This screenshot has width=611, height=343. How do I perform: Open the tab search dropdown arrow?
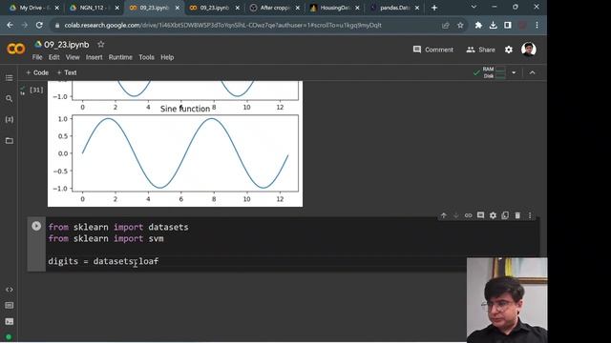(474, 7)
